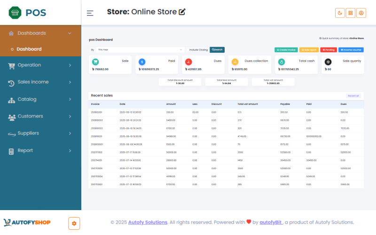This screenshot has width=376, height=235.
Task: Click the Sale report button
Action: 309,50
